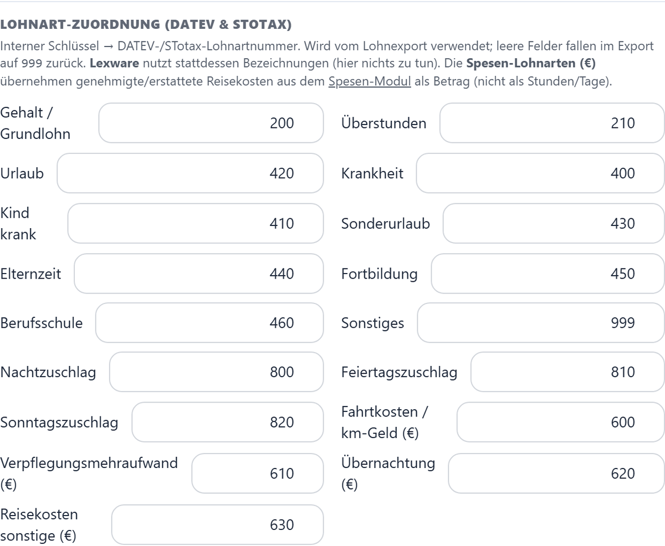Image resolution: width=665 pixels, height=546 pixels.
Task: Select the Sonderurlaub field with 430
Action: [x=554, y=224]
